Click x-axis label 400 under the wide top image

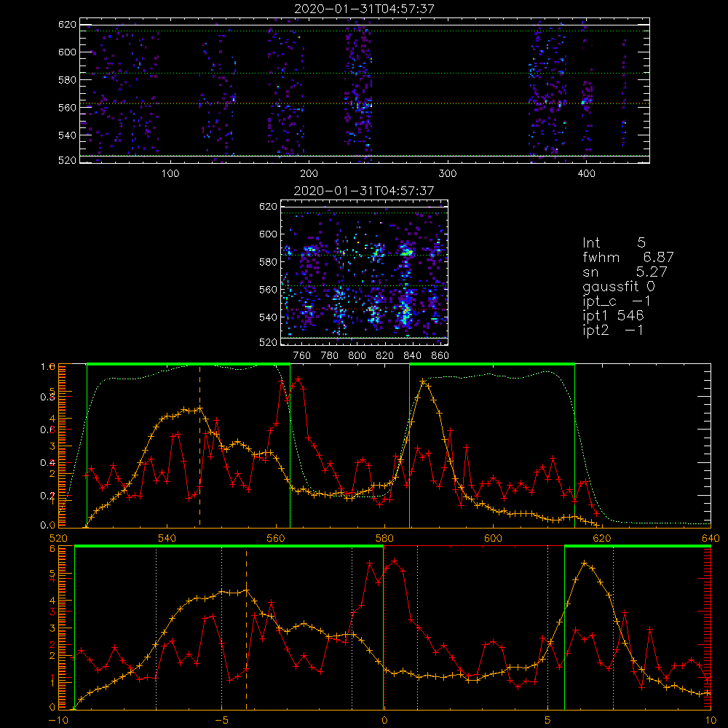(586, 174)
